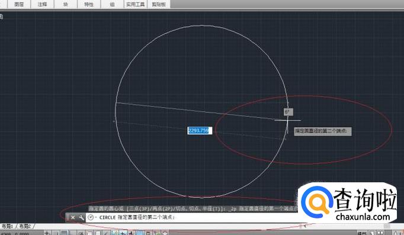Click the 模型 model space button

362,233
